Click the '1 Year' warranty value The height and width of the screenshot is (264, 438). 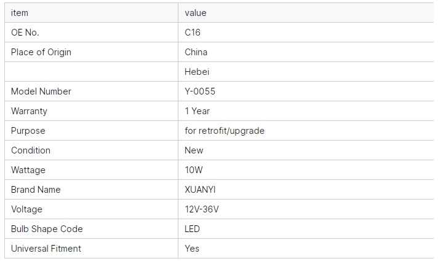point(197,111)
